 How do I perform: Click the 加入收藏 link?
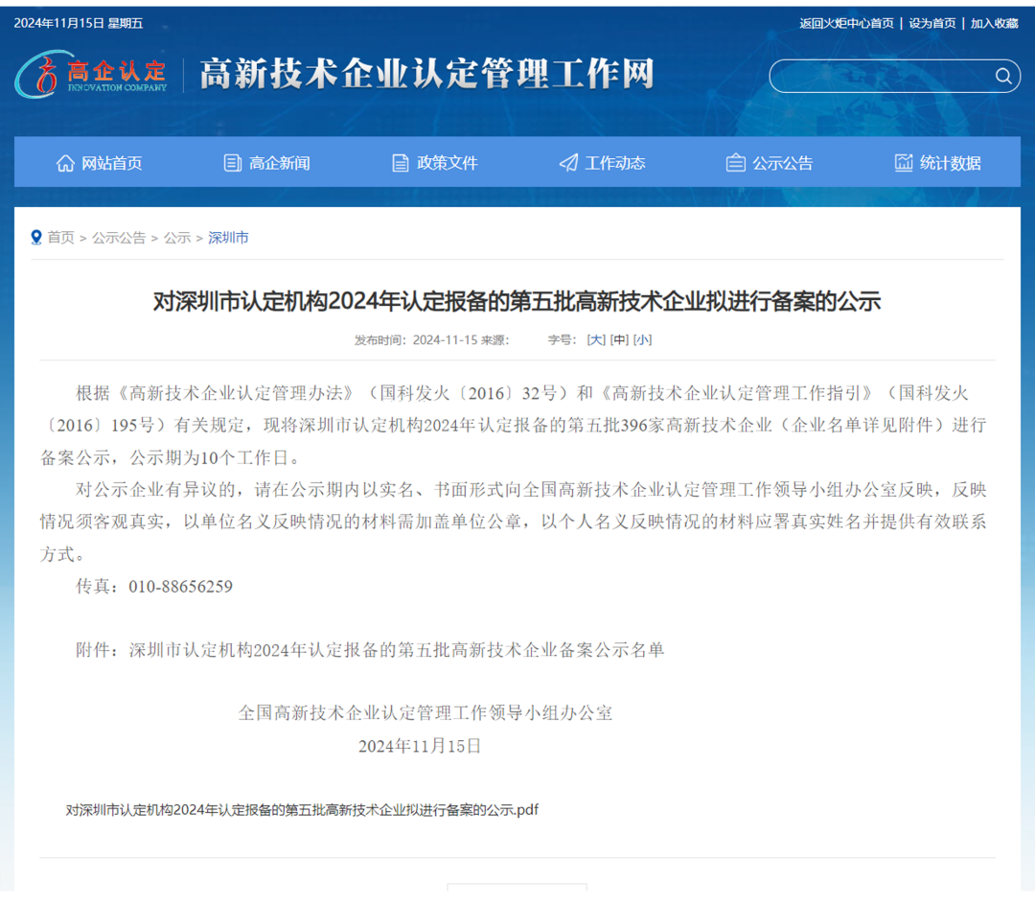coord(996,23)
